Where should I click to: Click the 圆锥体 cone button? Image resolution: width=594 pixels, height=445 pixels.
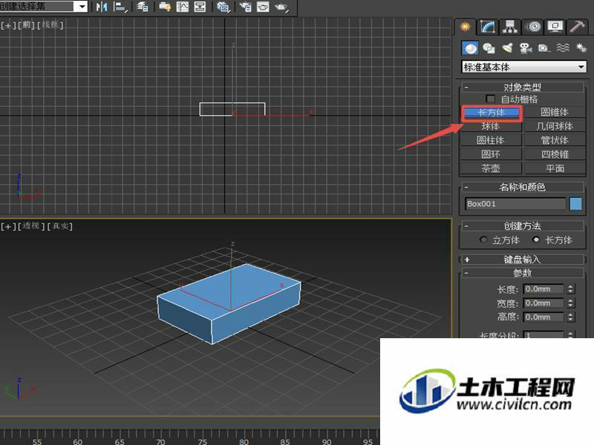tap(554, 112)
